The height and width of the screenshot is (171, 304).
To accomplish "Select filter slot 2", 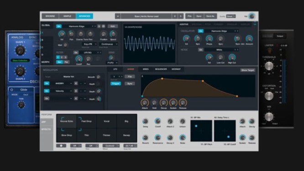I will [x=62, y=57].
